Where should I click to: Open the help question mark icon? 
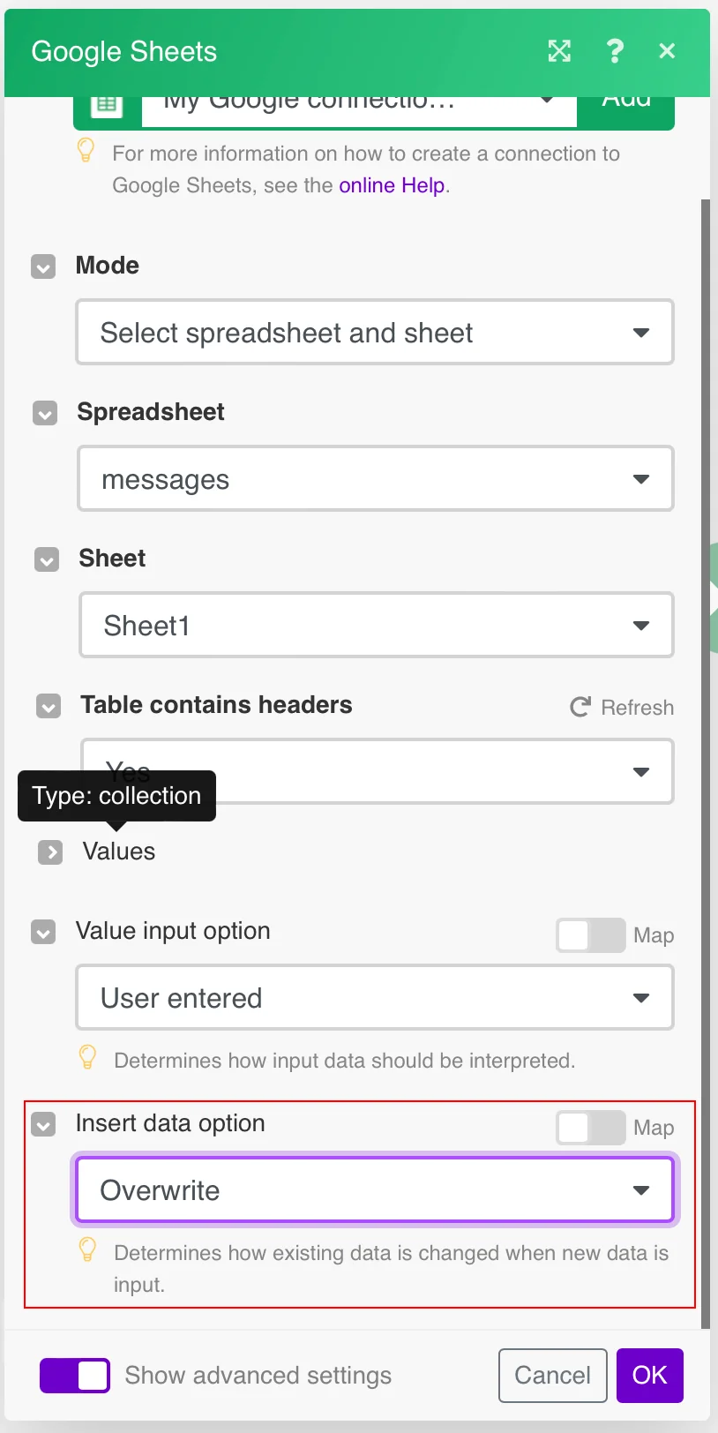coord(615,51)
